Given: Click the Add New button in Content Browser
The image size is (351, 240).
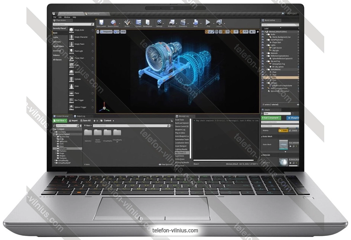Looking at the screenshot, I should 60,121.
